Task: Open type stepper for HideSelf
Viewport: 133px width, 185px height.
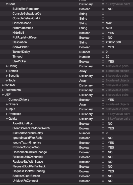Action: pyautogui.click(x=103, y=33)
